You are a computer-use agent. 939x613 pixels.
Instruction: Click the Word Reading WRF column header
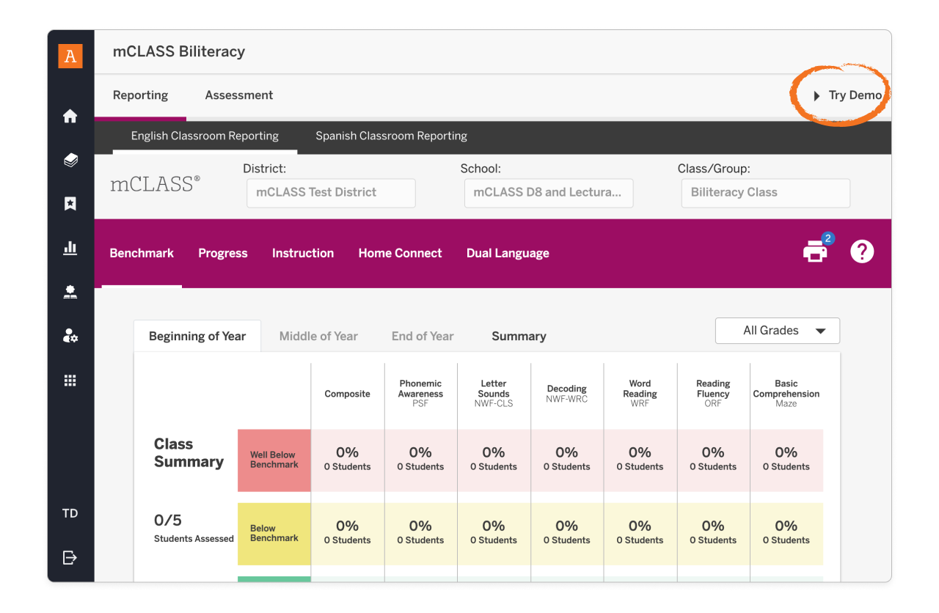(640, 393)
